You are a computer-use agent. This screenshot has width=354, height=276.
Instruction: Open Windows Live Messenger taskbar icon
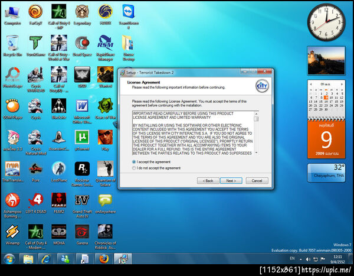[x=65, y=259]
